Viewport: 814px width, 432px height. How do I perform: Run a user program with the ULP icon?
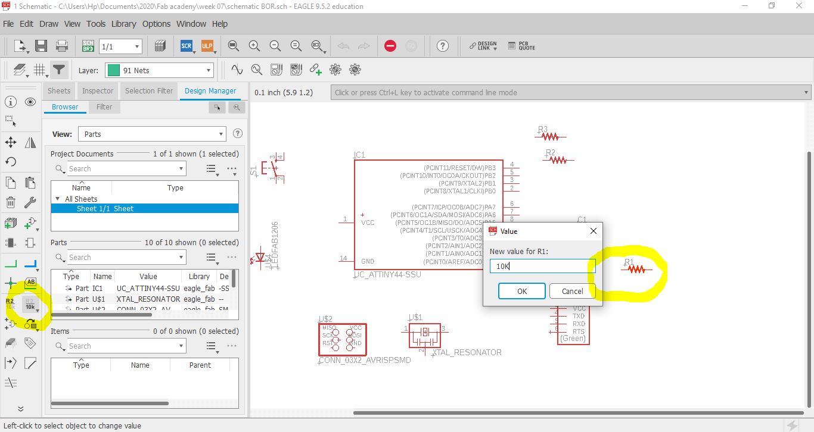coord(207,46)
